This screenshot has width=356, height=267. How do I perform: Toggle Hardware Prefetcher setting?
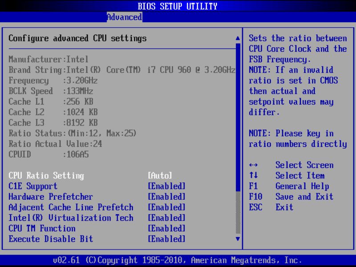click(49, 197)
